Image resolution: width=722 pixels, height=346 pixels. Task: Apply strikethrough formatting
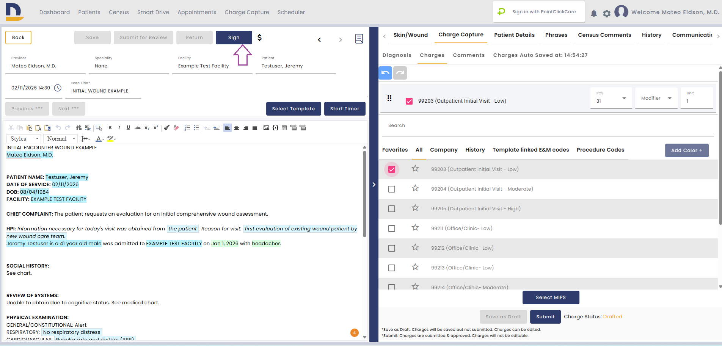coord(138,128)
